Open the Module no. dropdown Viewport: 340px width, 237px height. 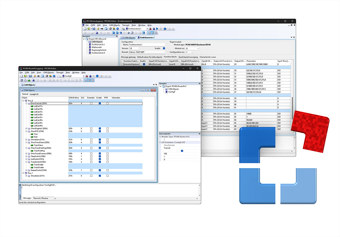(197, 48)
